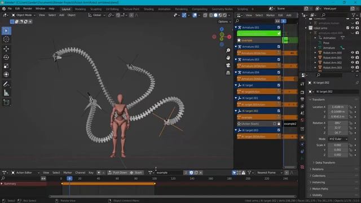
Task: Click the example action name field
Action: pyautogui.click(x=169, y=173)
